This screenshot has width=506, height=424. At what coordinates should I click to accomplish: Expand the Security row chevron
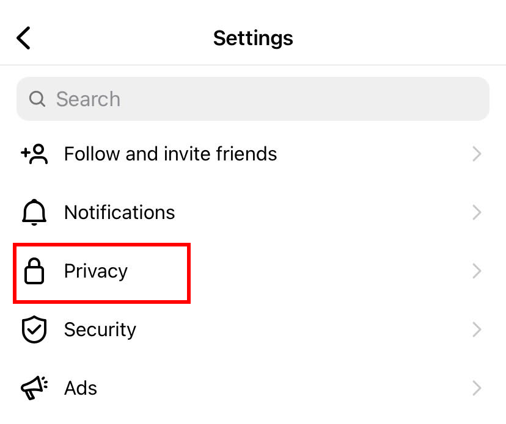tap(477, 329)
